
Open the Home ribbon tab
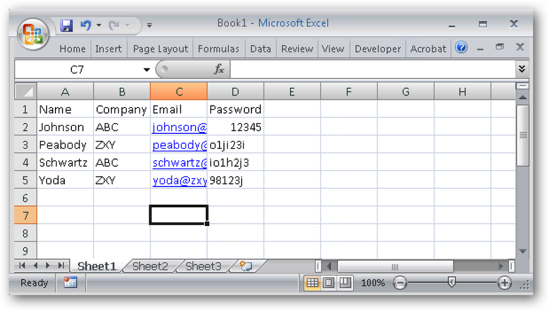72,49
